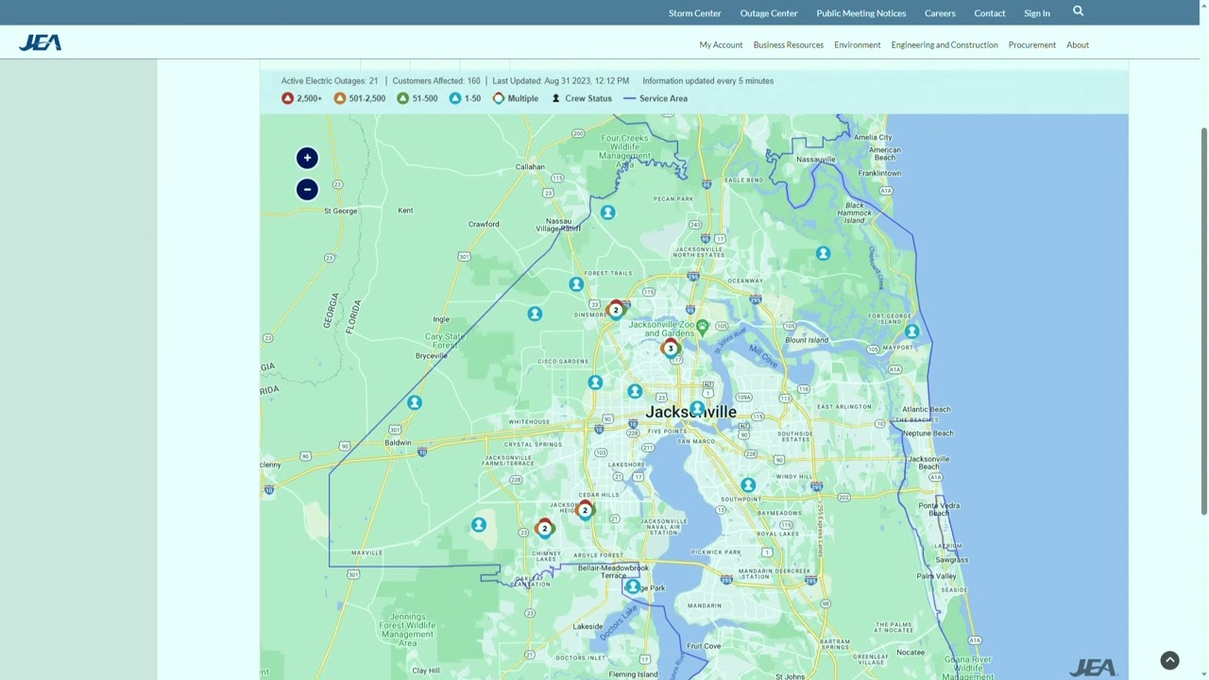Select Outage Center in the top menu

click(x=769, y=13)
